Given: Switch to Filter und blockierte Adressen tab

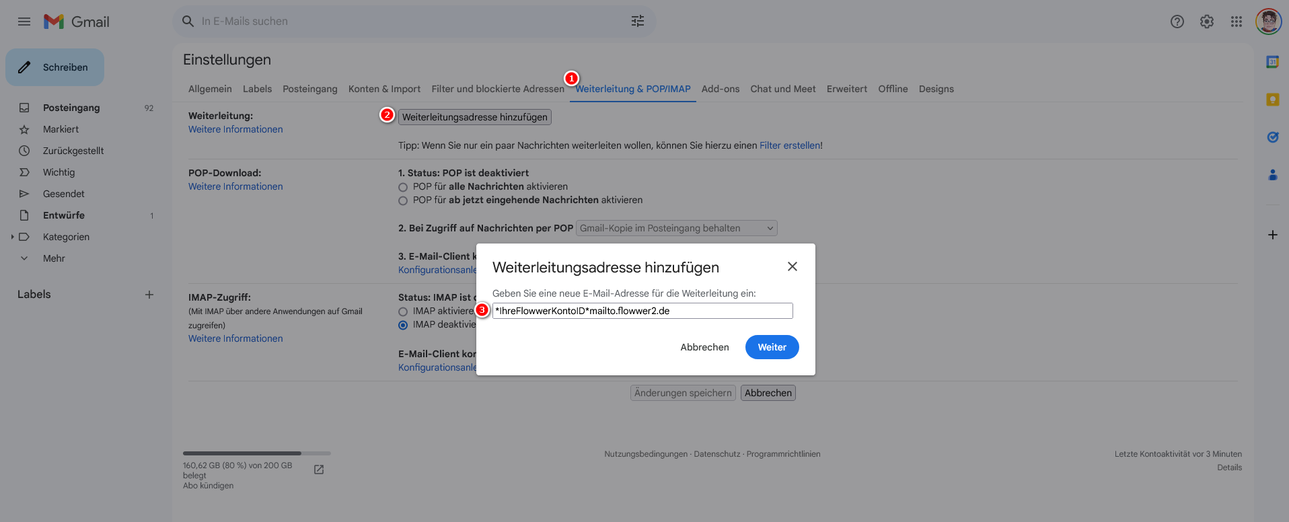Looking at the screenshot, I should coord(498,89).
